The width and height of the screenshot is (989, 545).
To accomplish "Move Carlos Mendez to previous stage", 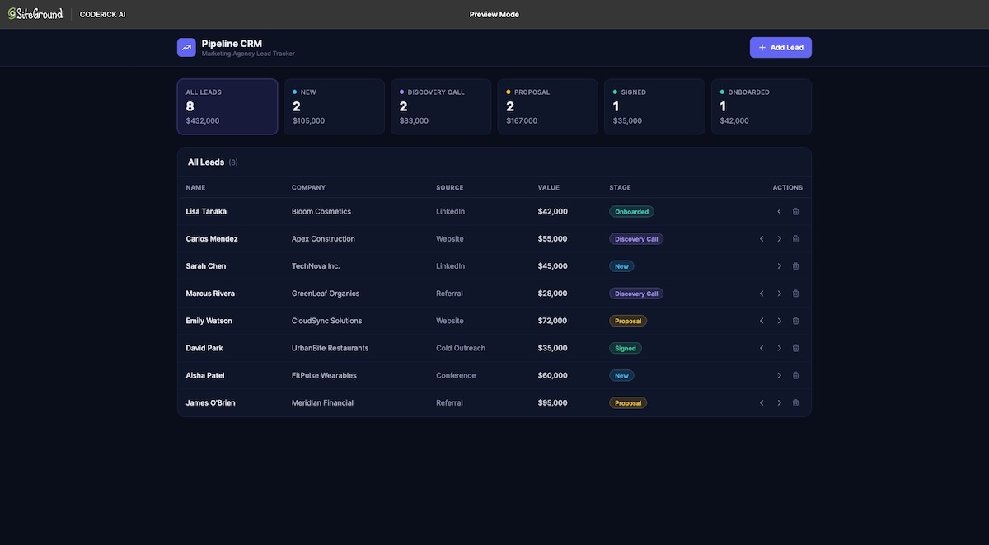I will [762, 239].
